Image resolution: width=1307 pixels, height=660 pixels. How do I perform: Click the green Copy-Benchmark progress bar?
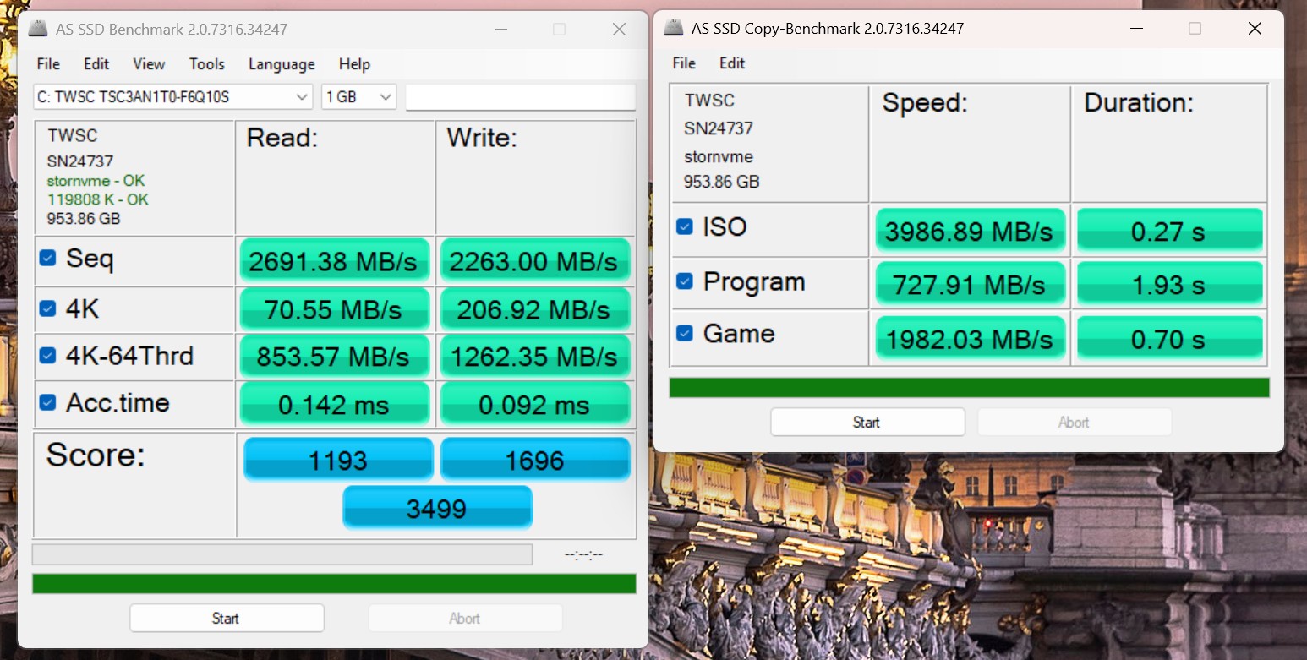tap(969, 388)
